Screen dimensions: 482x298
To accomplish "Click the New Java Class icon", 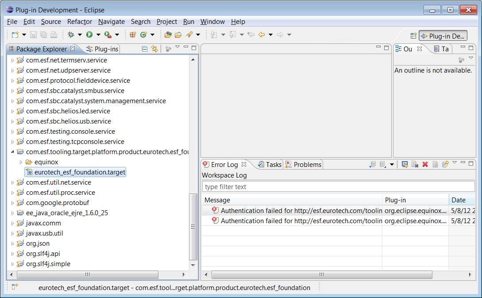I will pyautogui.click(x=143, y=35).
